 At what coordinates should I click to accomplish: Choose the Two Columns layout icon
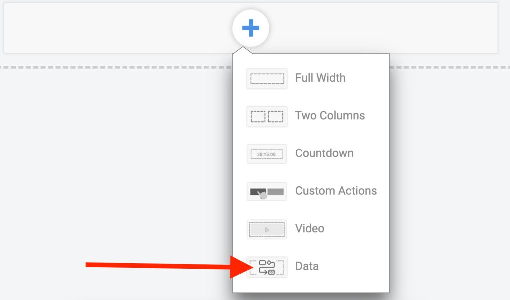tap(267, 116)
